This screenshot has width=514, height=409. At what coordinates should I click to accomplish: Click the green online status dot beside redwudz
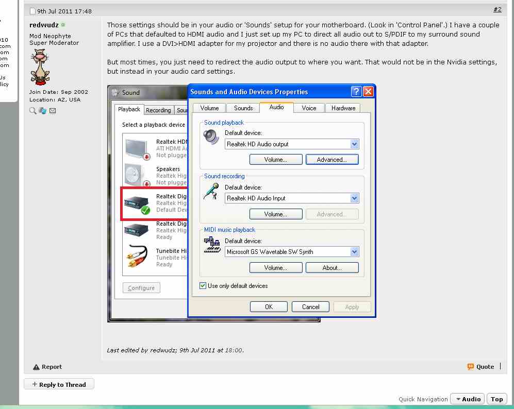[63, 25]
